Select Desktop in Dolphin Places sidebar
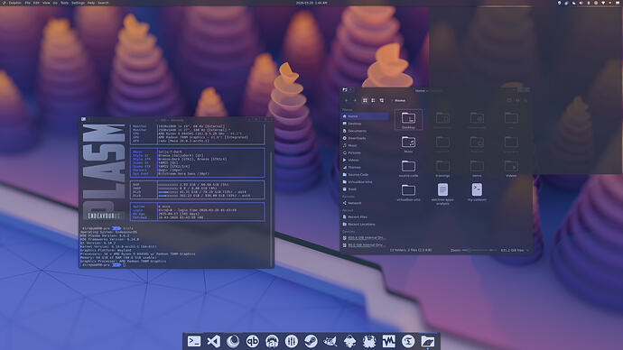Screen dimensions: 623x350 pyautogui.click(x=365, y=124)
